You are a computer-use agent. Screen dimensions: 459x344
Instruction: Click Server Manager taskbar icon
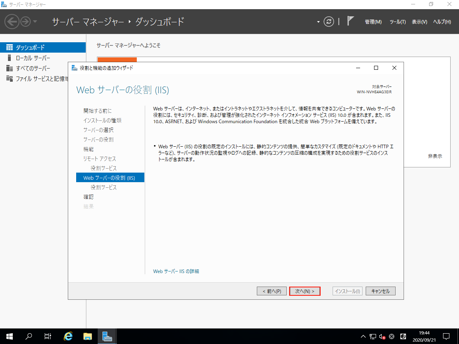[107, 336]
